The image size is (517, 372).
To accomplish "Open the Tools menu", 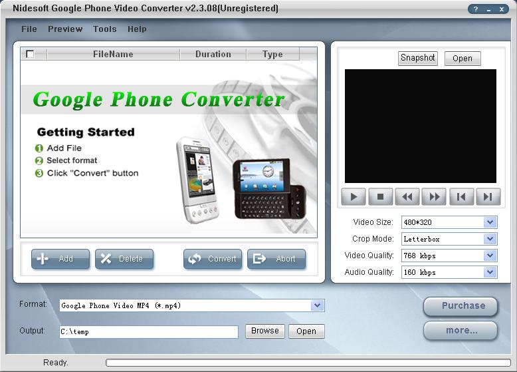I will 104,29.
